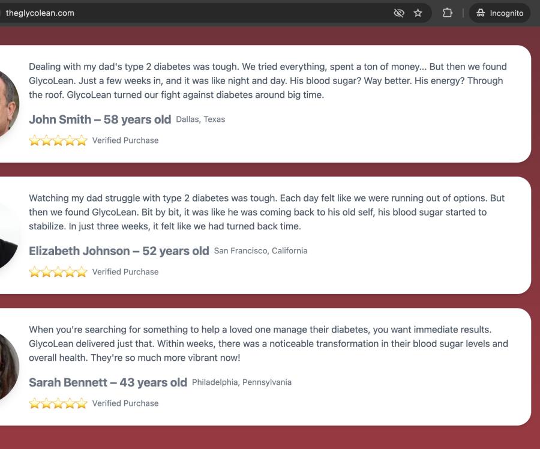Select the John Smith – 58 years old heading
540x449 pixels.
pos(100,119)
